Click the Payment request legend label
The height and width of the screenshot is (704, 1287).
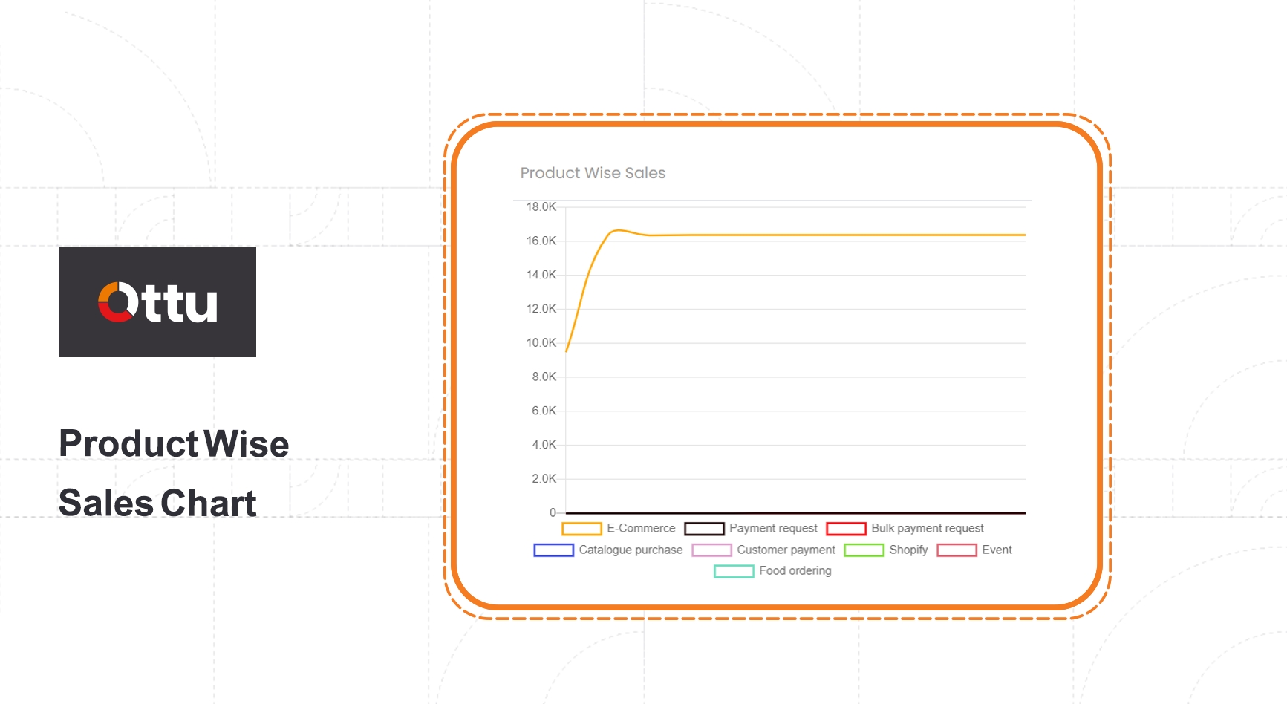(773, 528)
